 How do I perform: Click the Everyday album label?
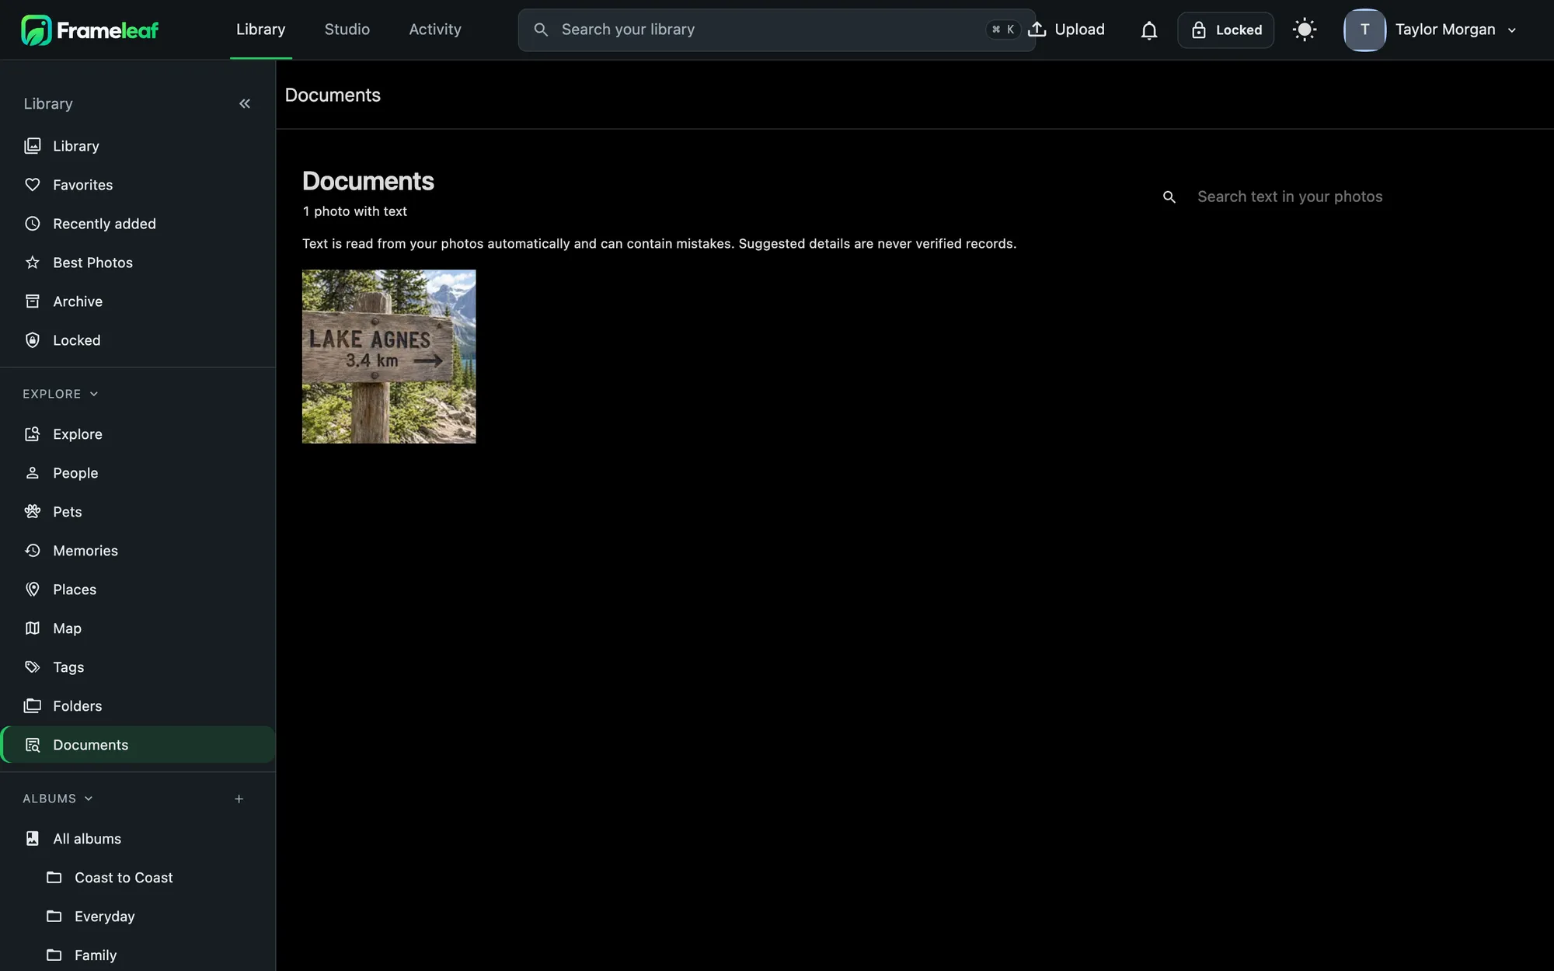(105, 917)
